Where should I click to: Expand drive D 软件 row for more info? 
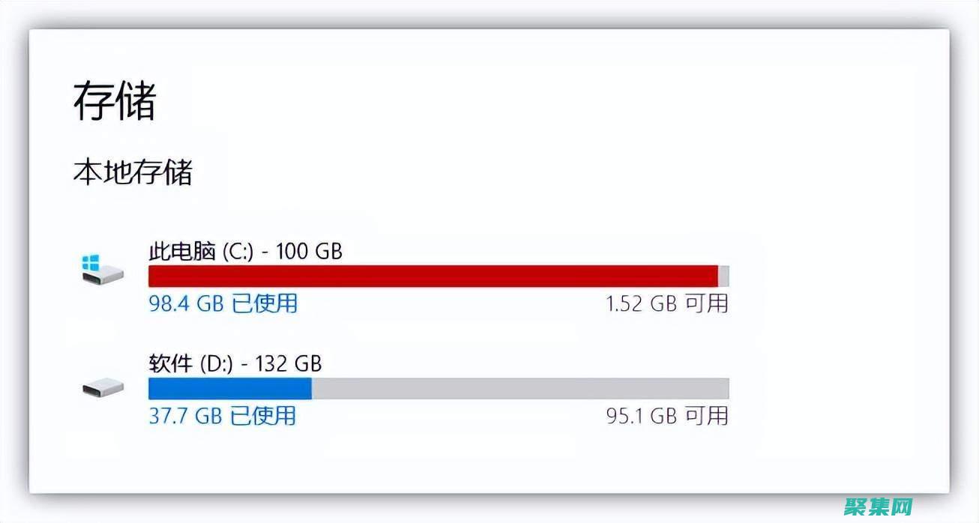[236, 365]
